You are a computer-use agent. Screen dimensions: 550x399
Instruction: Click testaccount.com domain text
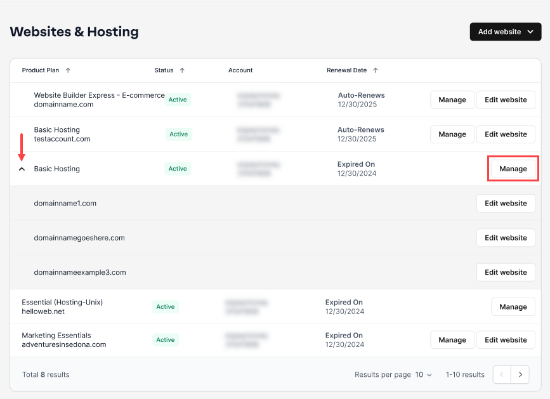(62, 139)
